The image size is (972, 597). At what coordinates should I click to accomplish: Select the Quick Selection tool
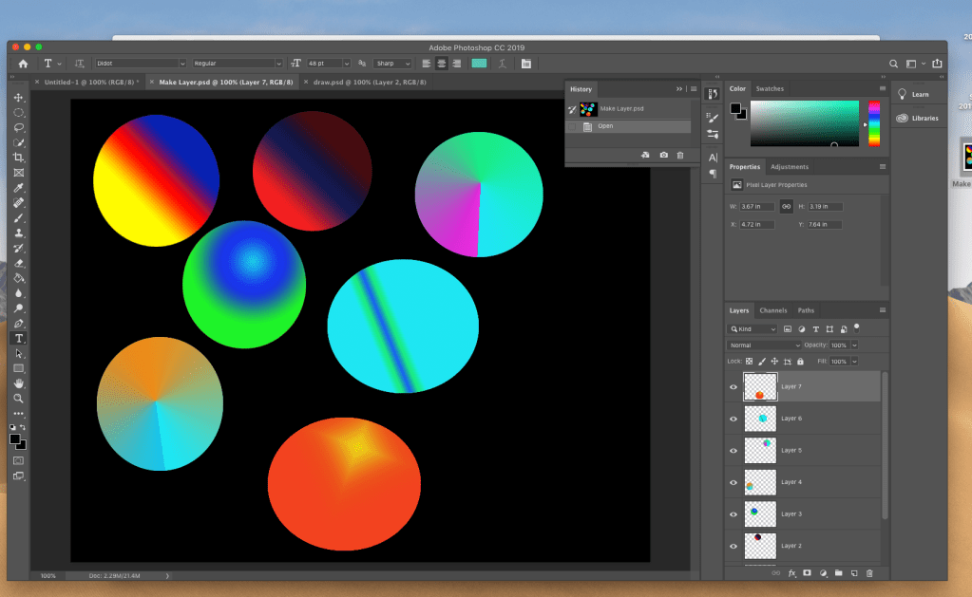coord(19,142)
